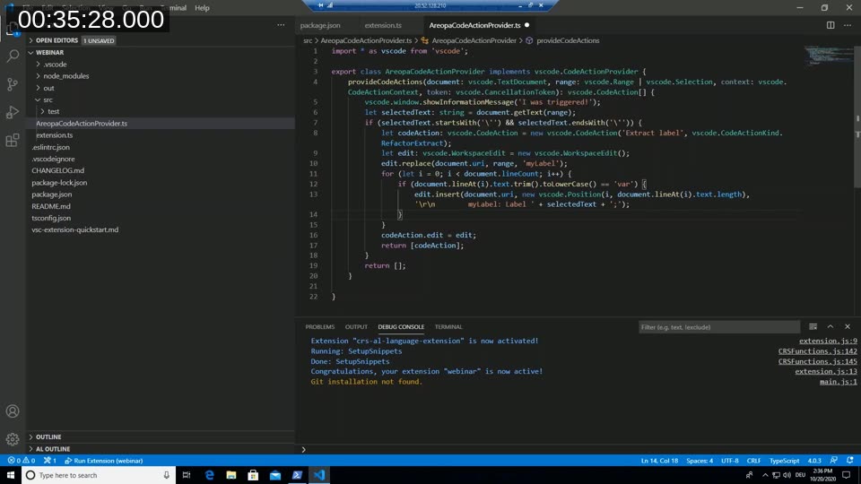
Task: Click the debug console filter input
Action: (718, 327)
